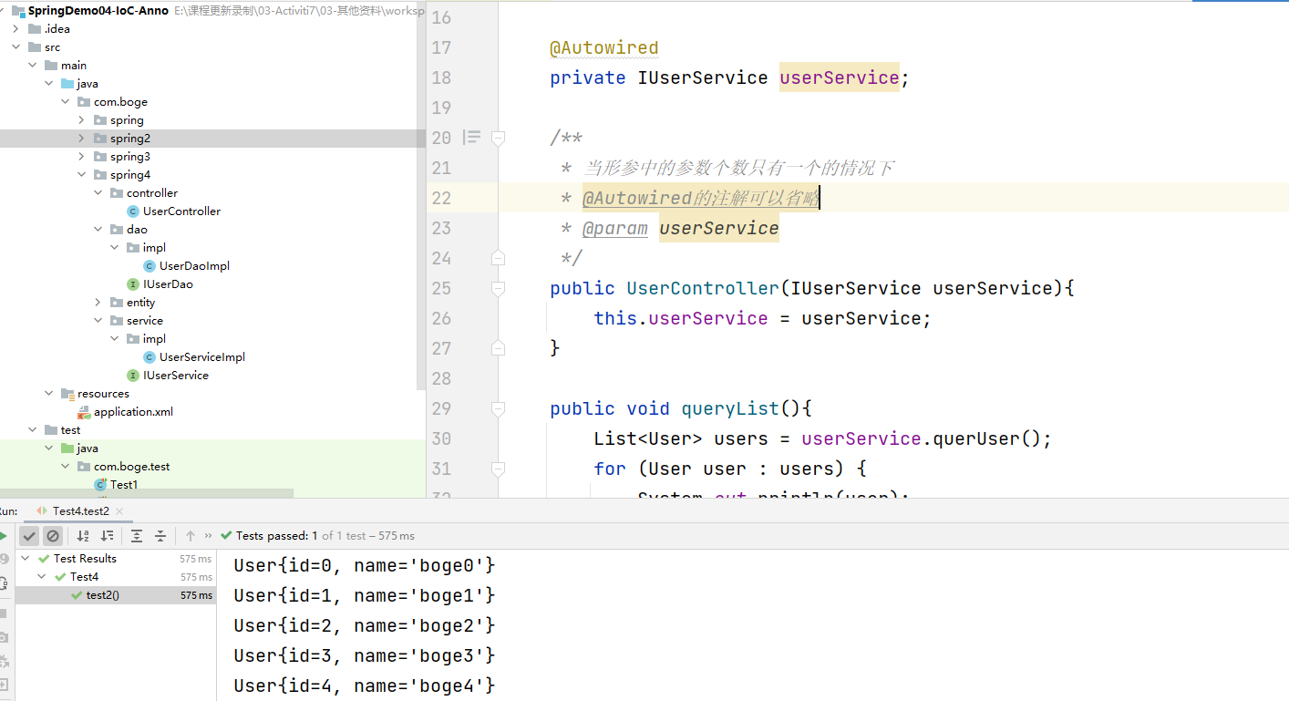
Task: Select the dao package
Action: pos(137,230)
